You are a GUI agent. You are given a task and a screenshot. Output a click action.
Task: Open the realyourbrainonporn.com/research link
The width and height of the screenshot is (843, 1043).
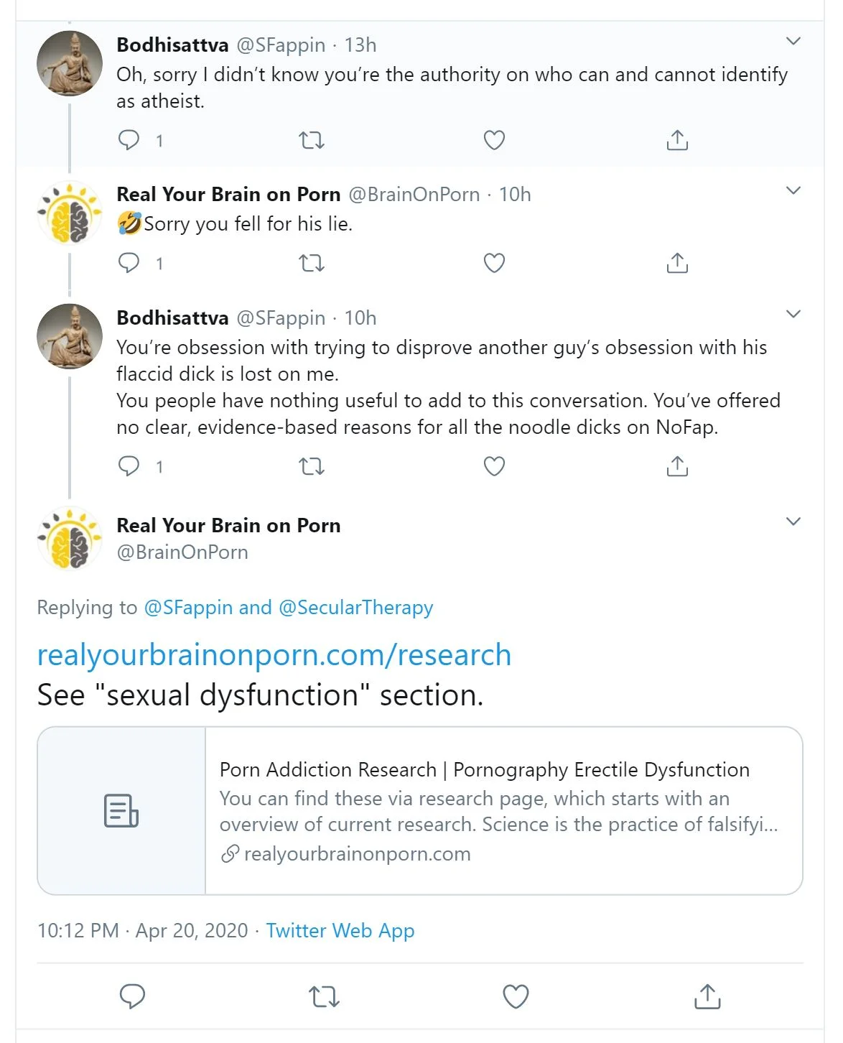click(274, 655)
